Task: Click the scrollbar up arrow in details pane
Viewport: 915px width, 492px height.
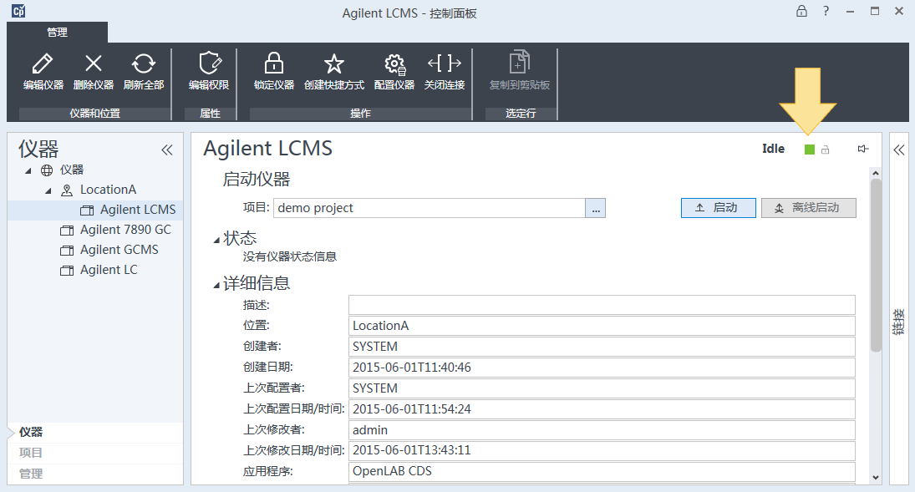Action: click(876, 174)
